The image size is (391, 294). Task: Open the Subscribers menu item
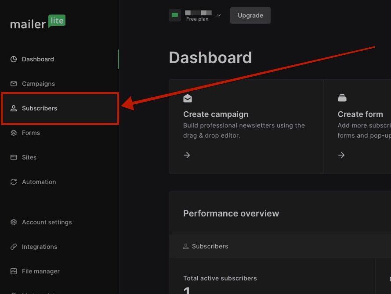pos(40,108)
